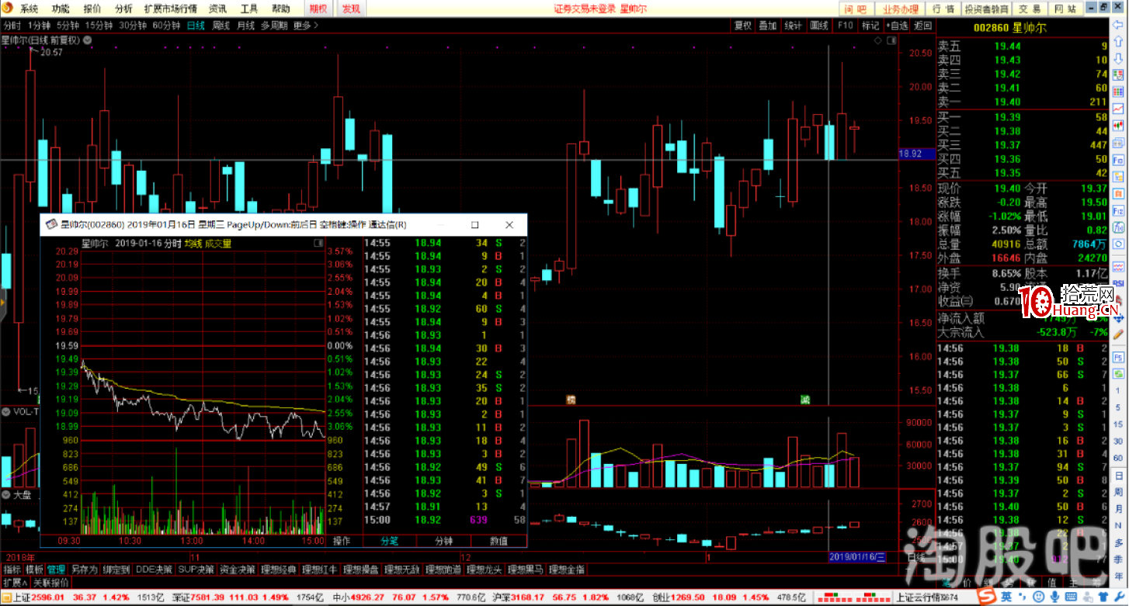
Task: Click the 日线 label bottom right
Action: point(915,557)
